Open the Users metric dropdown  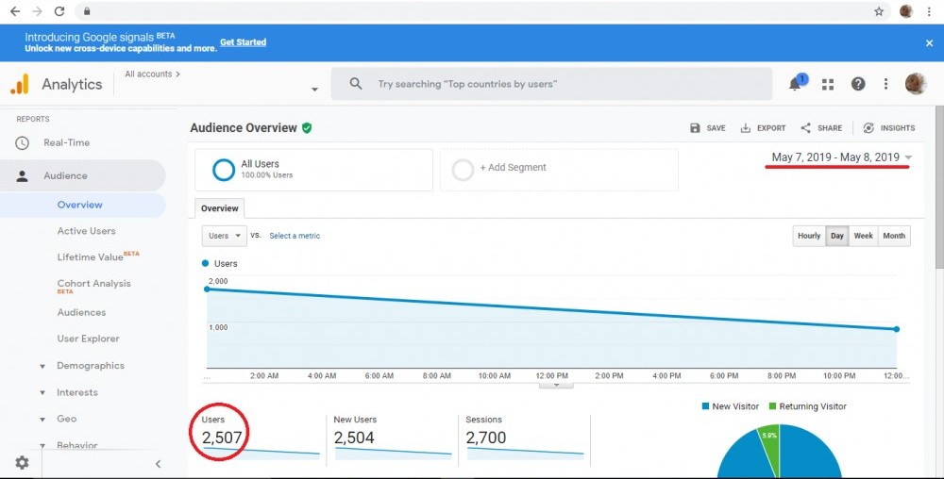point(225,236)
